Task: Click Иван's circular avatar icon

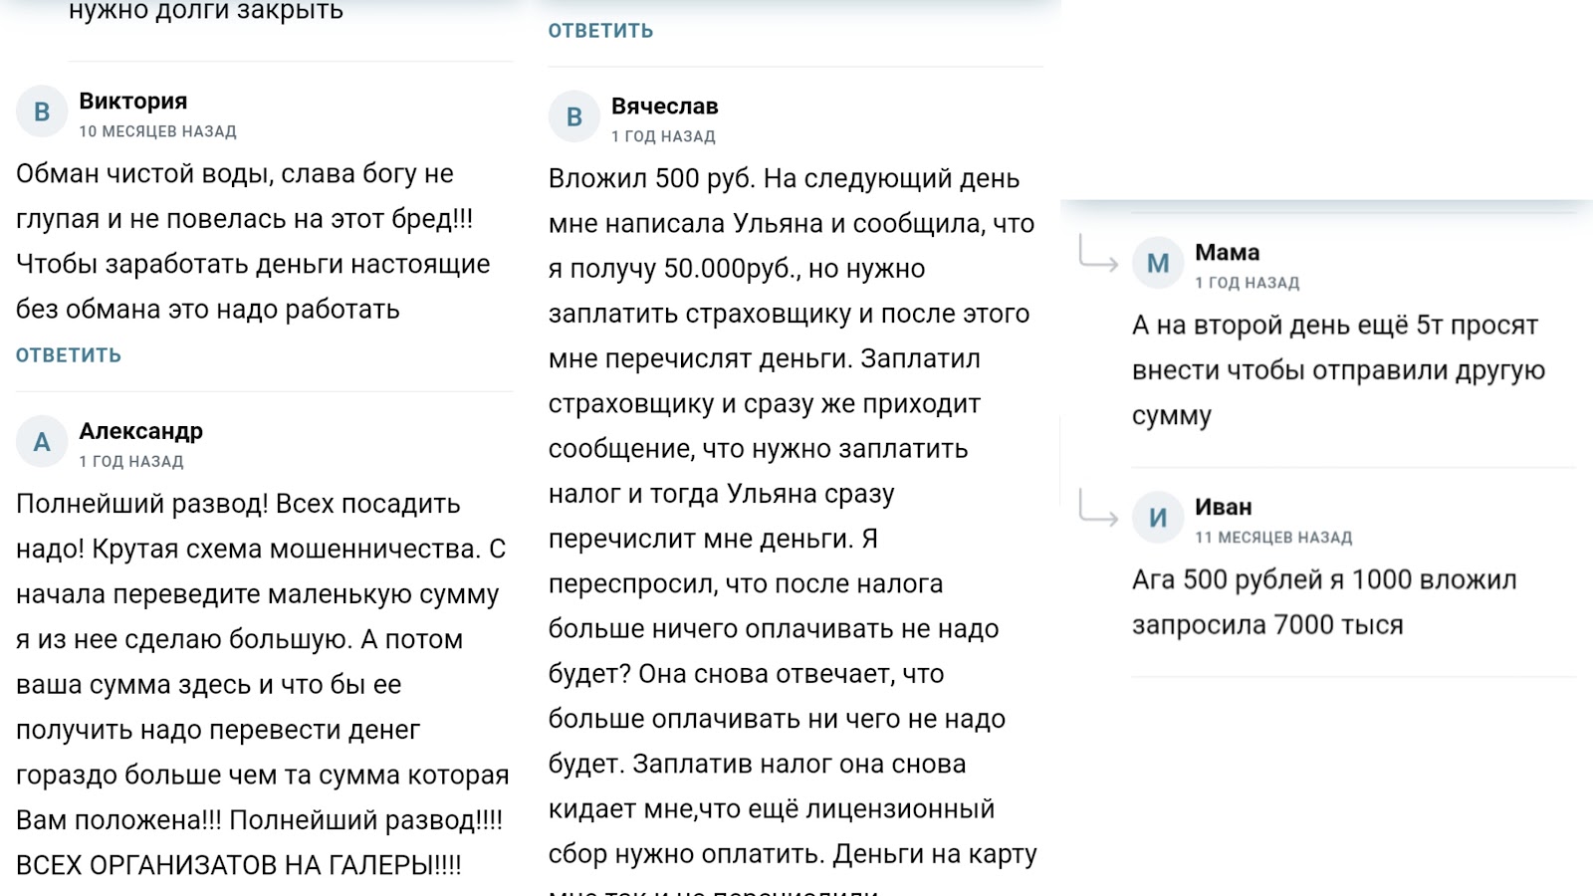Action: (1158, 519)
